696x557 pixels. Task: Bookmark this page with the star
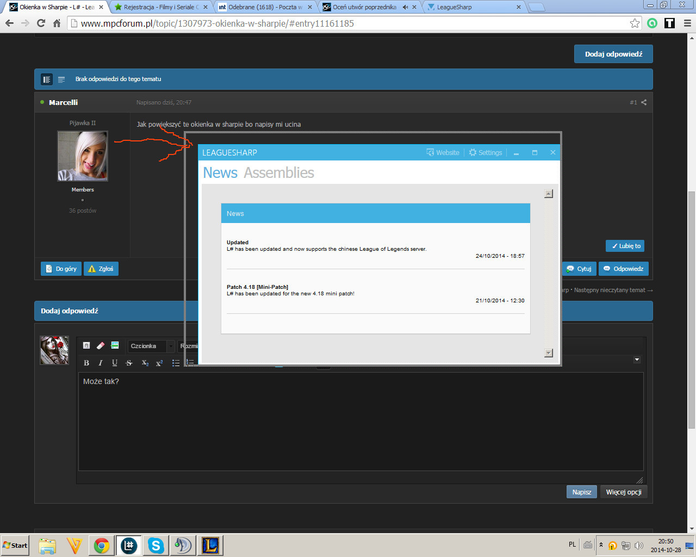click(635, 23)
